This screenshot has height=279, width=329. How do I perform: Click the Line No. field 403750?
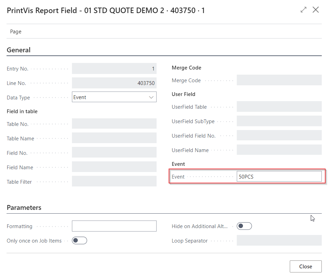(114, 83)
